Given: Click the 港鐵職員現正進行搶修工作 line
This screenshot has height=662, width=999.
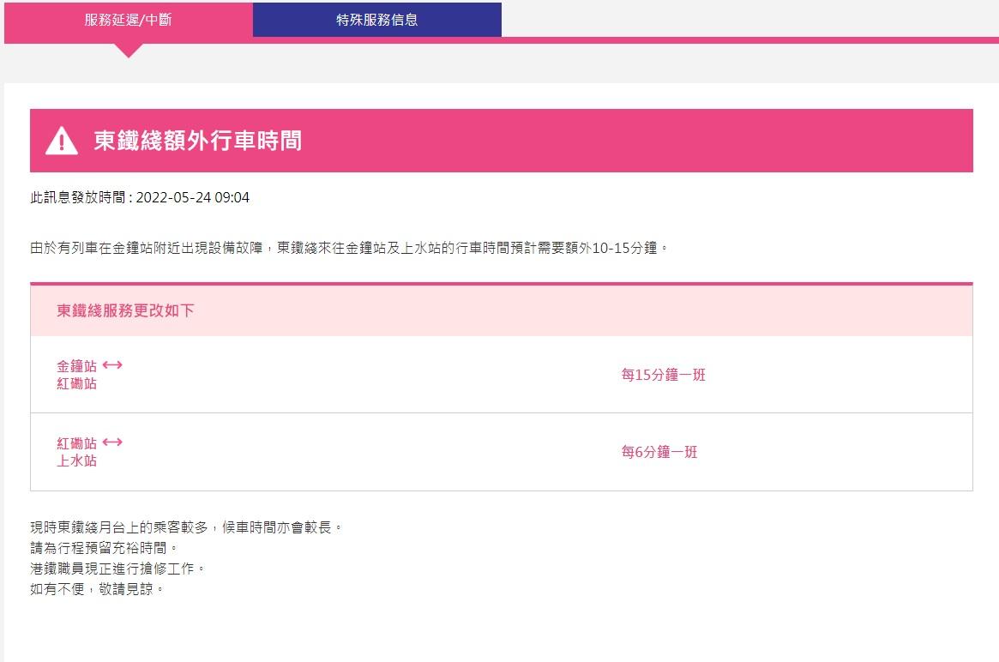Looking at the screenshot, I should coord(117,569).
